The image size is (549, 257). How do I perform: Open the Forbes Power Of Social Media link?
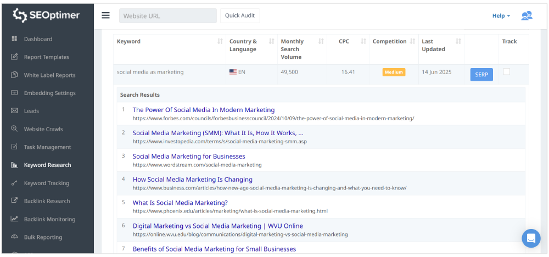coord(204,110)
